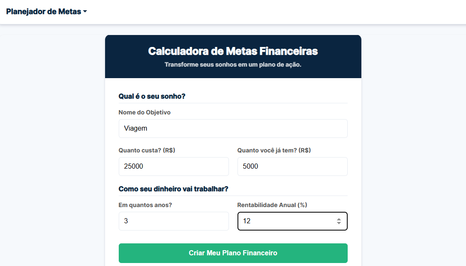This screenshot has height=266, width=466.
Task: Click the Quanto você já tem field showing 5000
Action: pyautogui.click(x=292, y=167)
